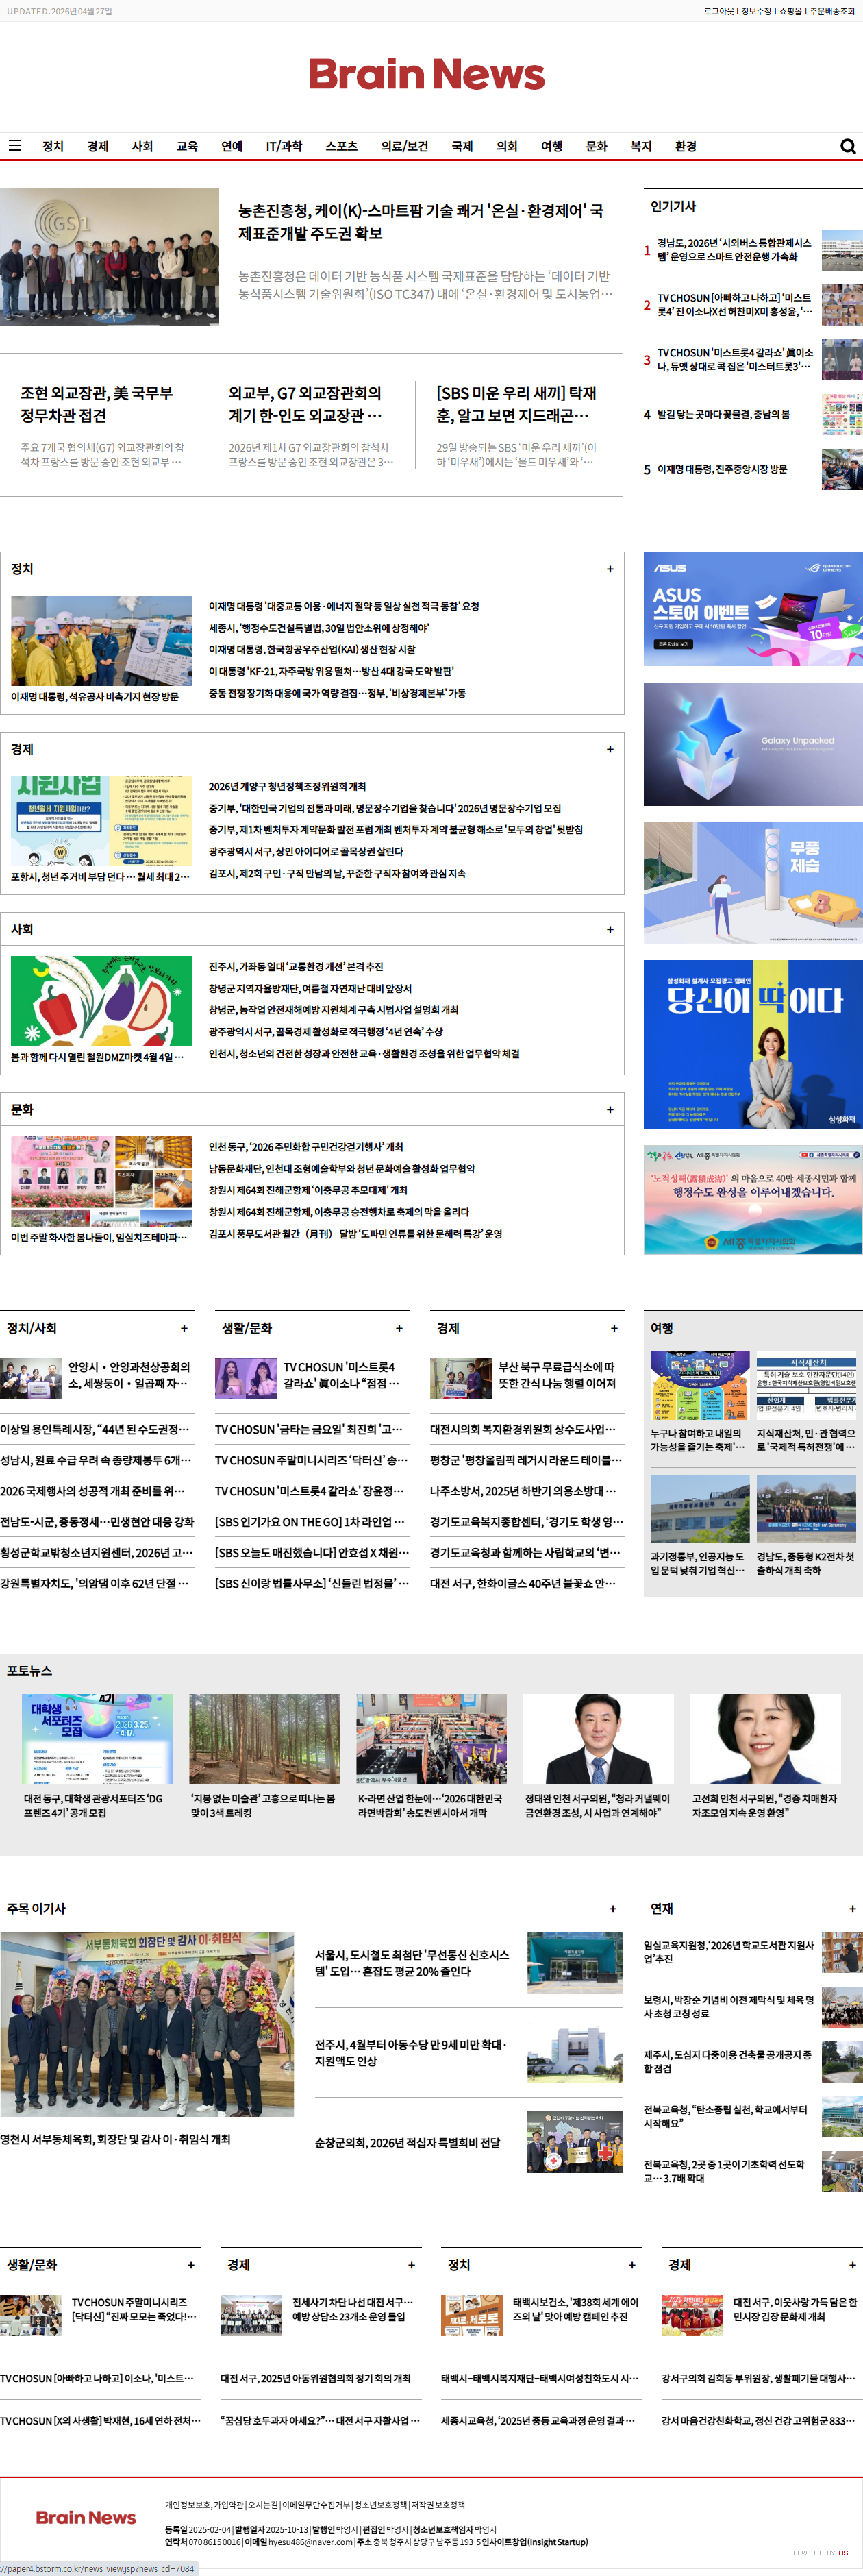863x2576 pixels.
Task: Select IT/과학 from the navigation bar
Action: point(284,146)
